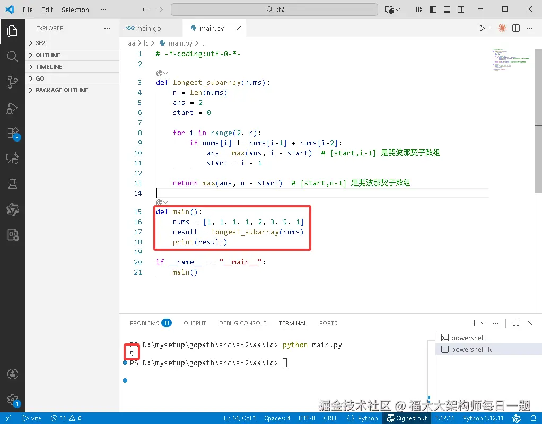
Task: Open the overflow menu ellipsis in menu bar
Action: (x=103, y=10)
